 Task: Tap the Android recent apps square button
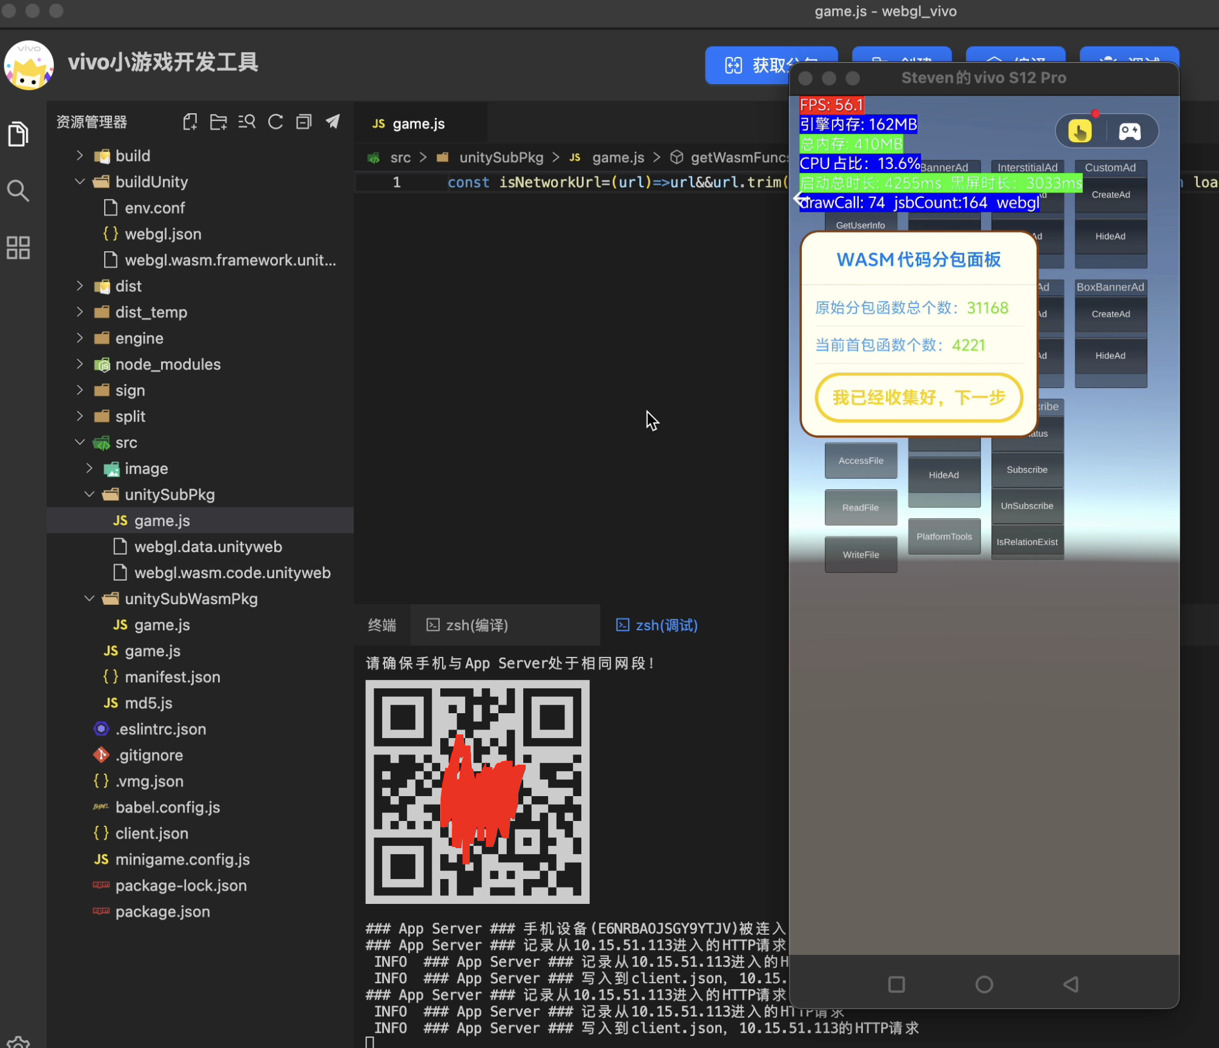tap(896, 984)
